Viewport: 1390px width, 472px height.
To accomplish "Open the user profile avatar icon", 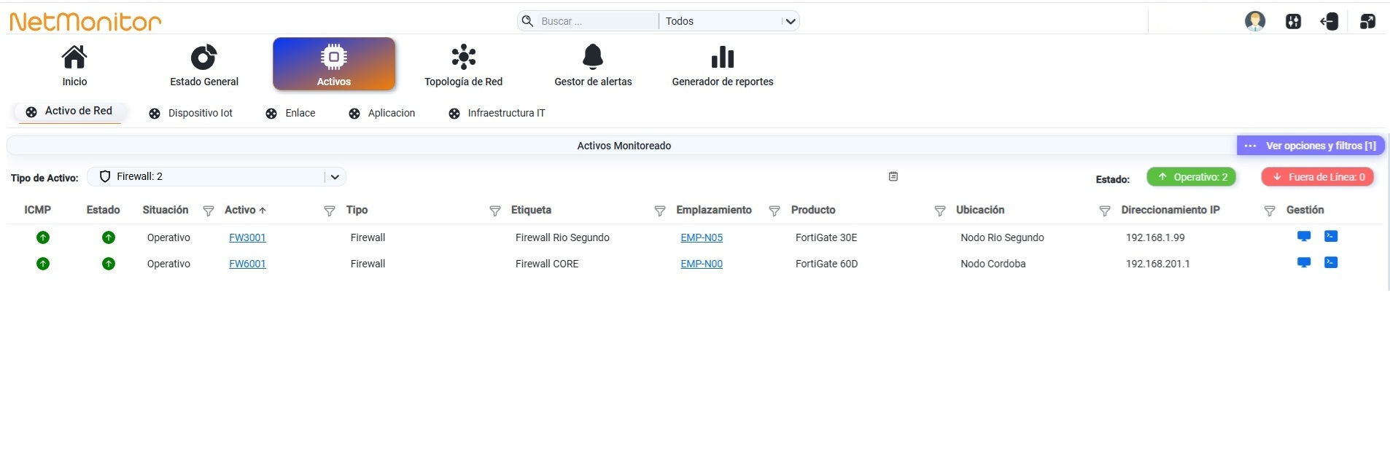I will coord(1254,21).
